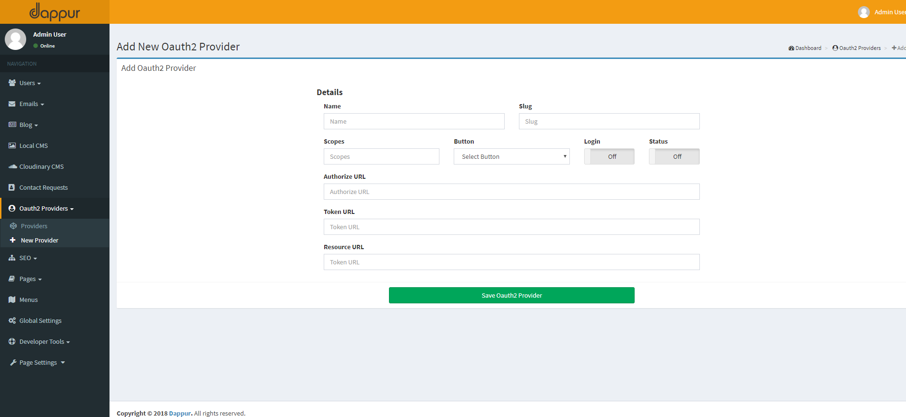Click the Oauth2 Providers breadcrumb icon
Screen dimensions: 906x417
pos(835,48)
